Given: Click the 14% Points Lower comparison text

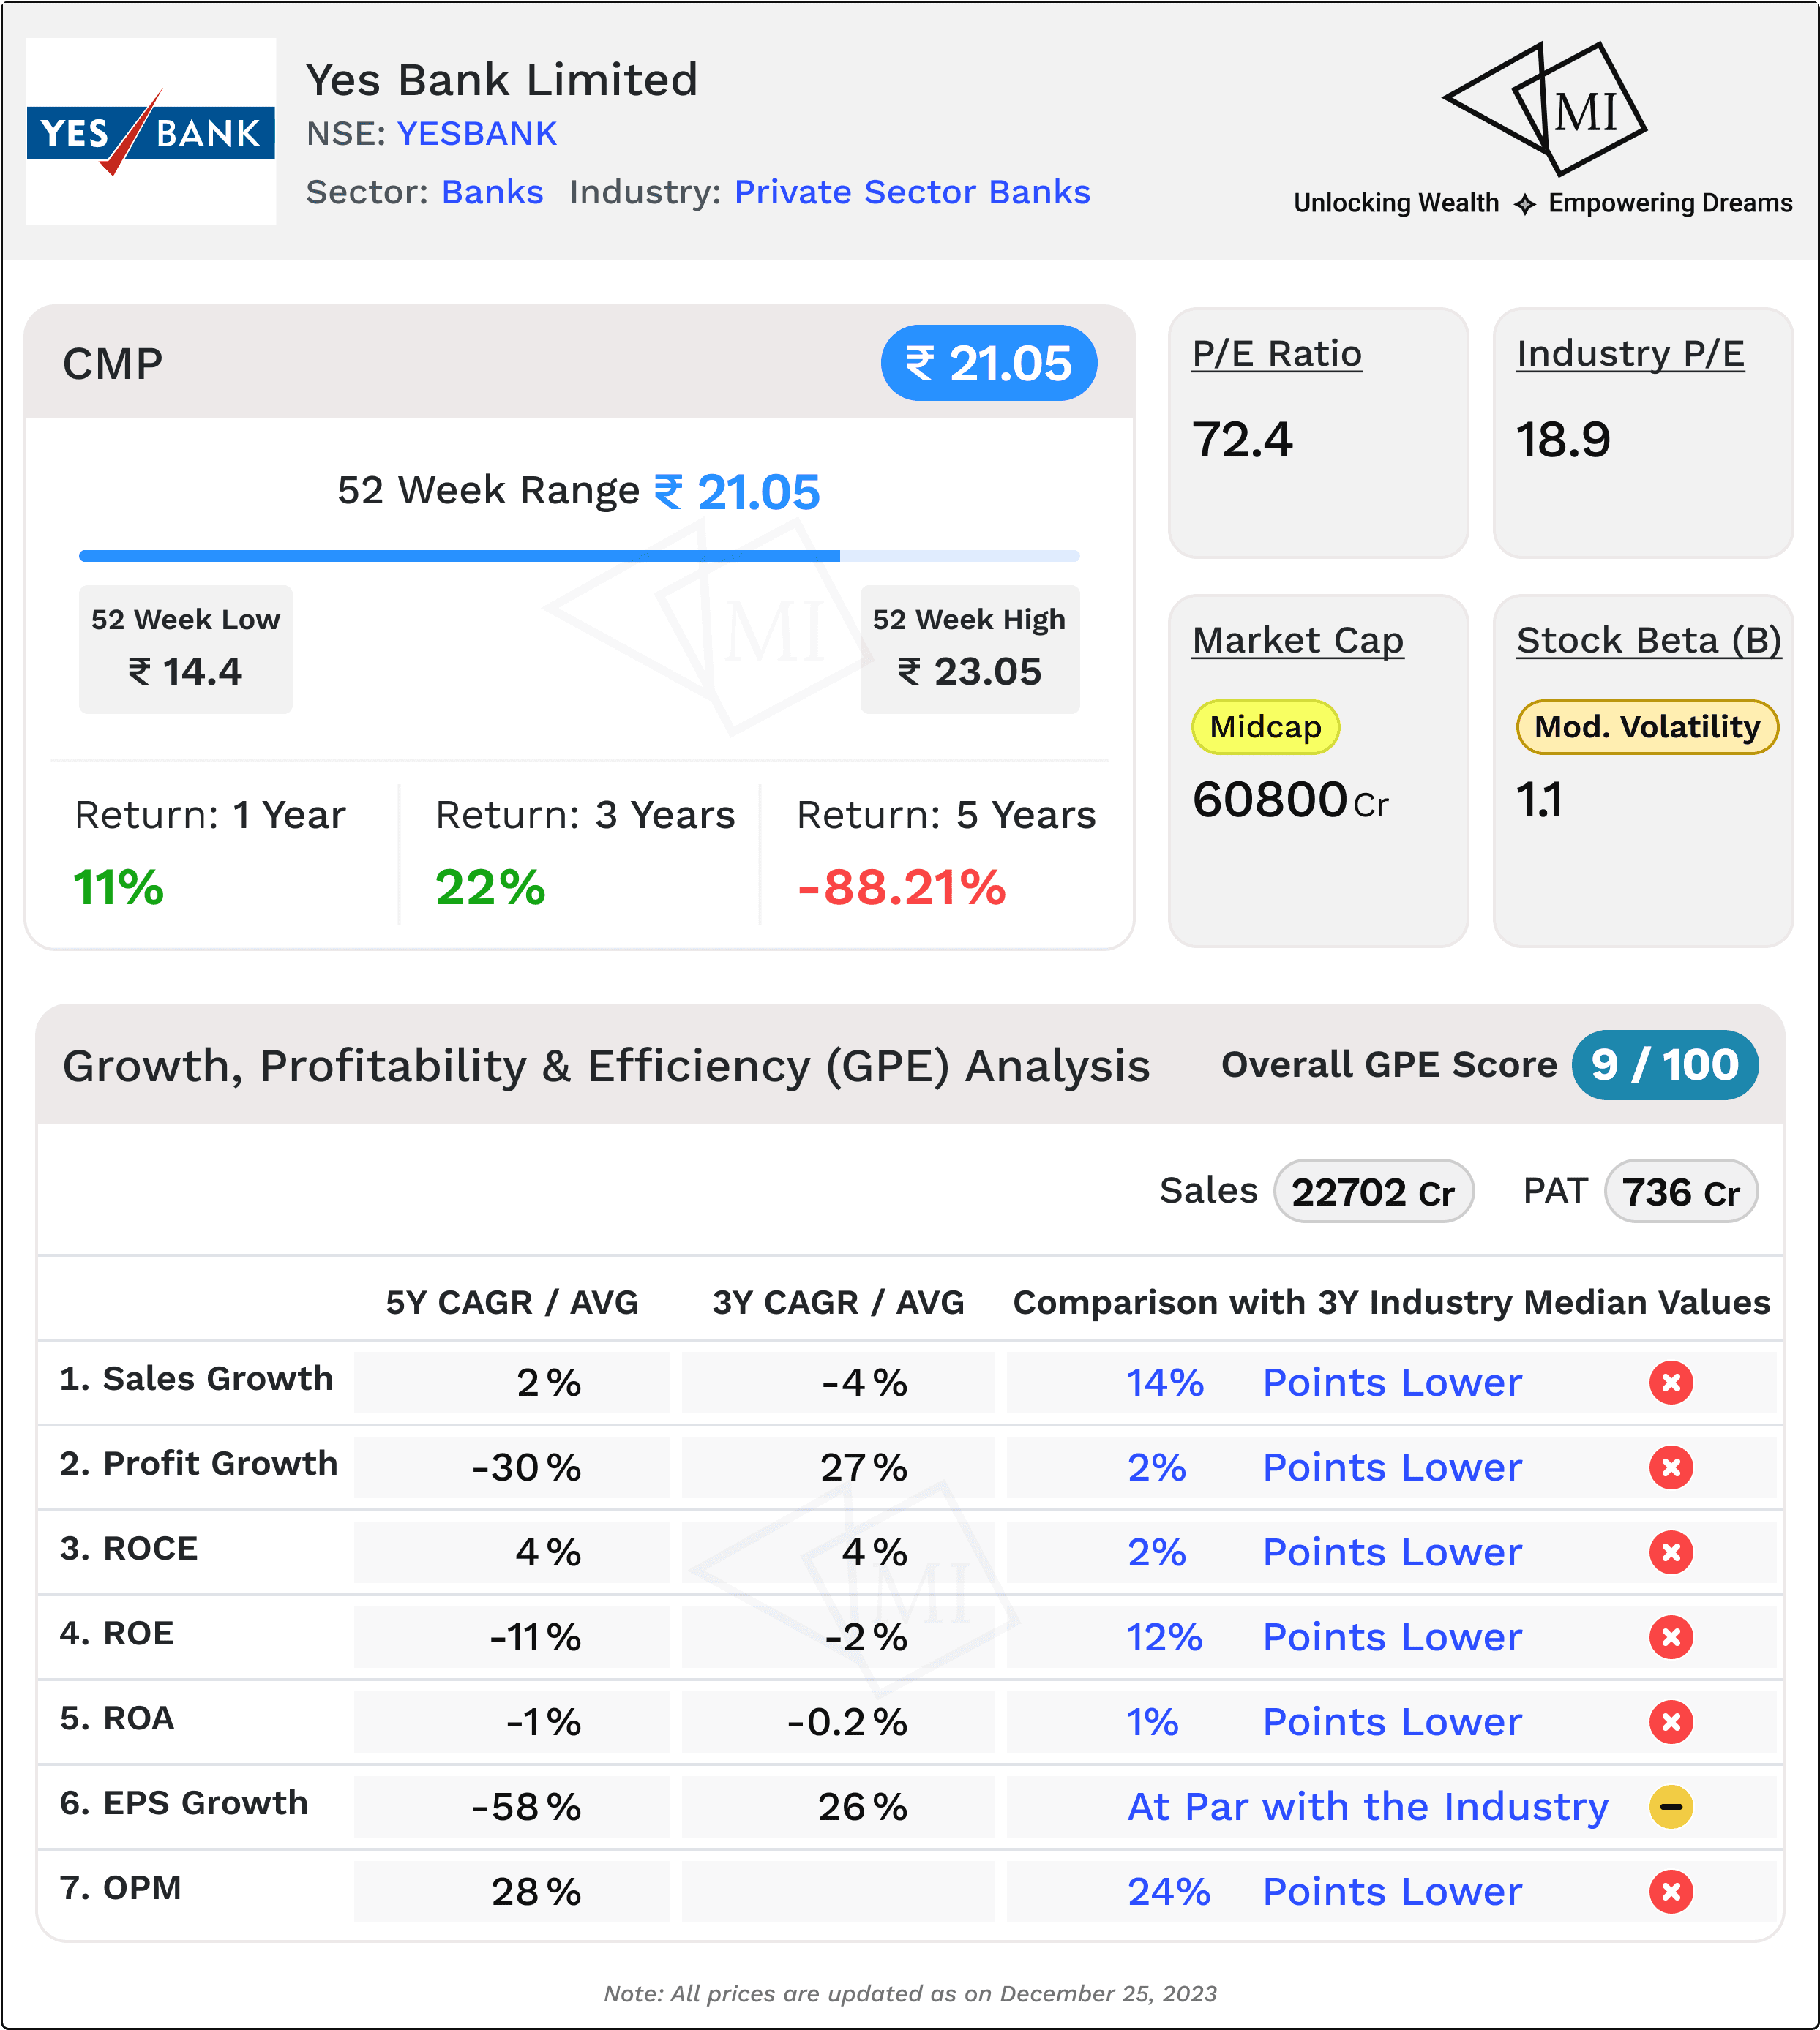Looking at the screenshot, I should 1324,1383.
